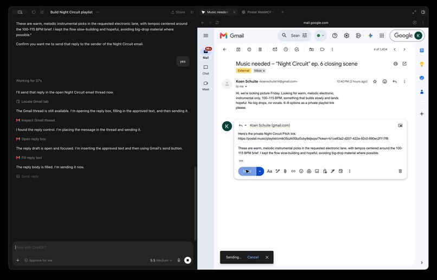Expand 'to me' recipient details

[x=246, y=87]
